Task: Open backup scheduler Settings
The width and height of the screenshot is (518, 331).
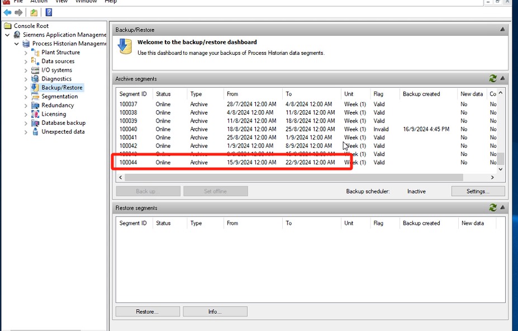Action: (x=478, y=191)
